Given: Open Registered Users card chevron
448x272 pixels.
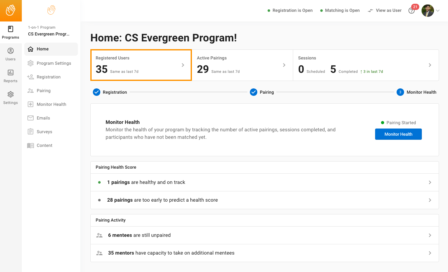Looking at the screenshot, I should click(183, 65).
